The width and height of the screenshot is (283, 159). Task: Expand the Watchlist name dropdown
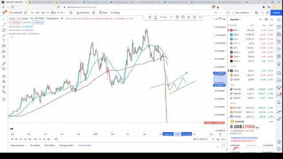pyautogui.click(x=235, y=19)
